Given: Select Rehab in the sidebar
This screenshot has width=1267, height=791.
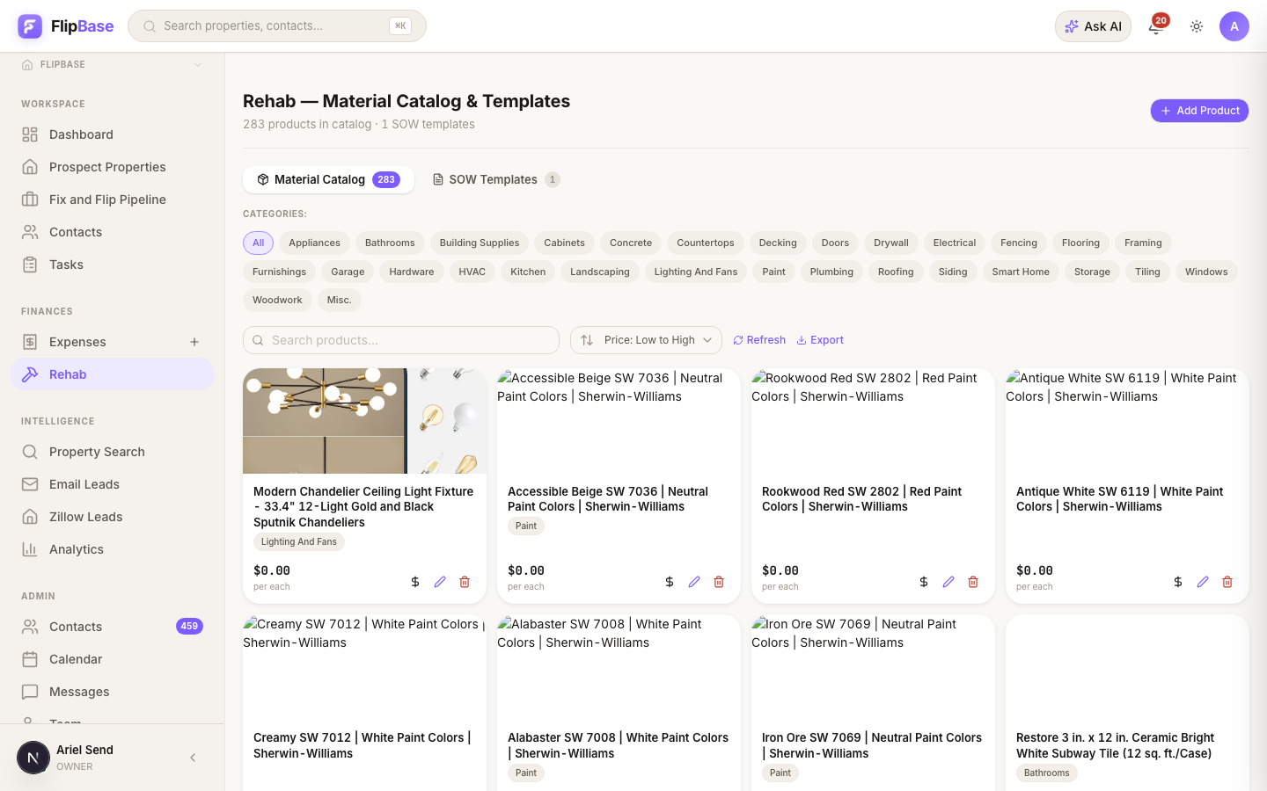Looking at the screenshot, I should coord(113,374).
